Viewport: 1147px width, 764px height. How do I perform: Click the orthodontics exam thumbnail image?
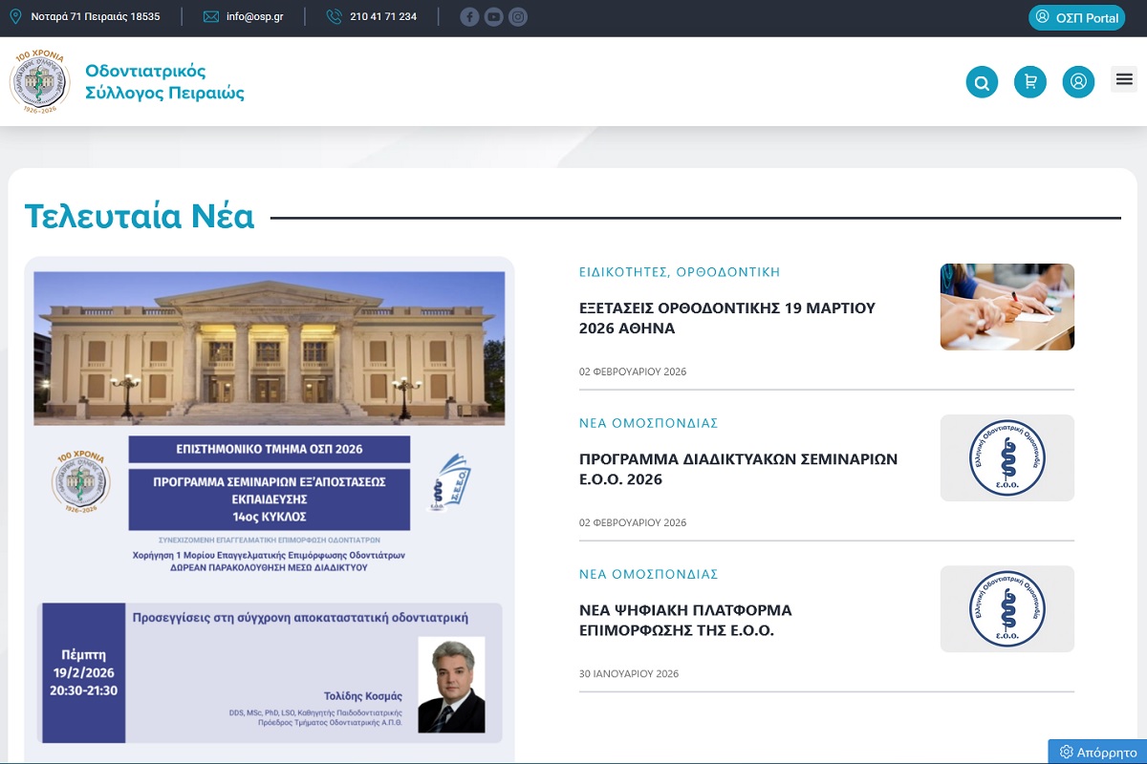1006,307
